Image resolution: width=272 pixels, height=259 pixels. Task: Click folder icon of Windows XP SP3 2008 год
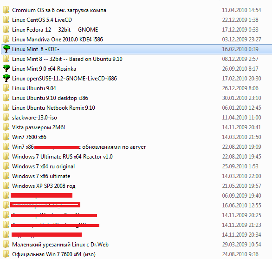click(x=6, y=186)
